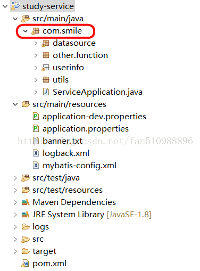
Task: Expand the target folder
Action: [15, 251]
